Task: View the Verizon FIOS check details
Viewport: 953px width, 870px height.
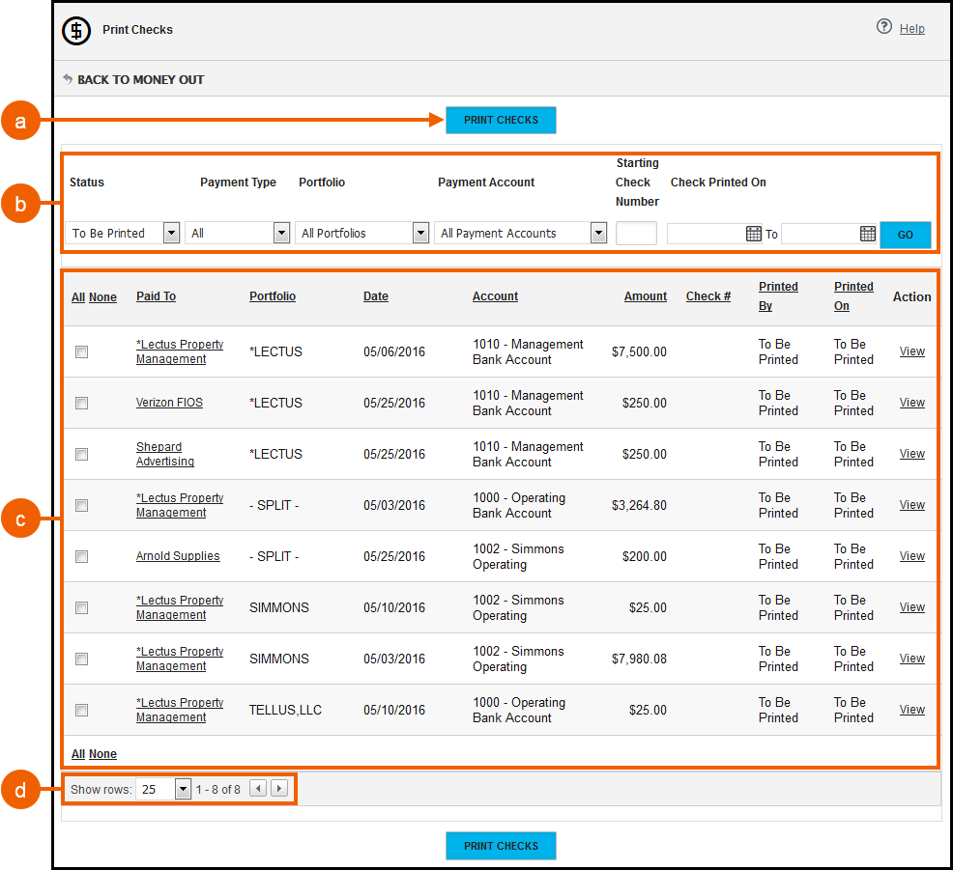Action: [x=911, y=403]
